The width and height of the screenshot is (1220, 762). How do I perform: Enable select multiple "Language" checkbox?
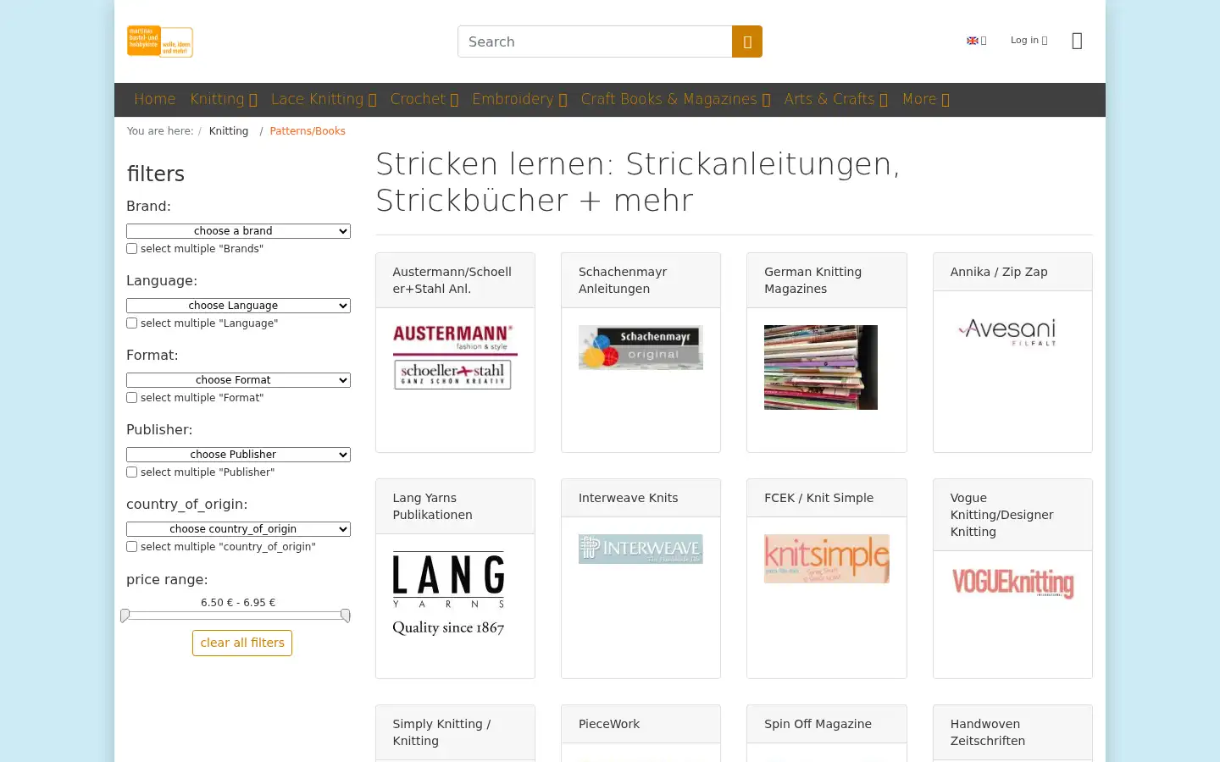[x=131, y=323]
